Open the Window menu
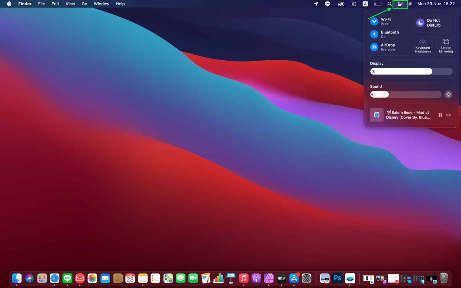This screenshot has height=288, width=461. 101,4
